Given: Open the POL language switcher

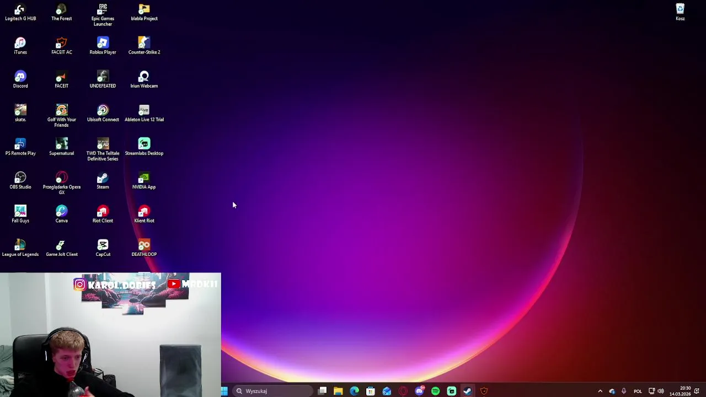Looking at the screenshot, I should point(638,391).
